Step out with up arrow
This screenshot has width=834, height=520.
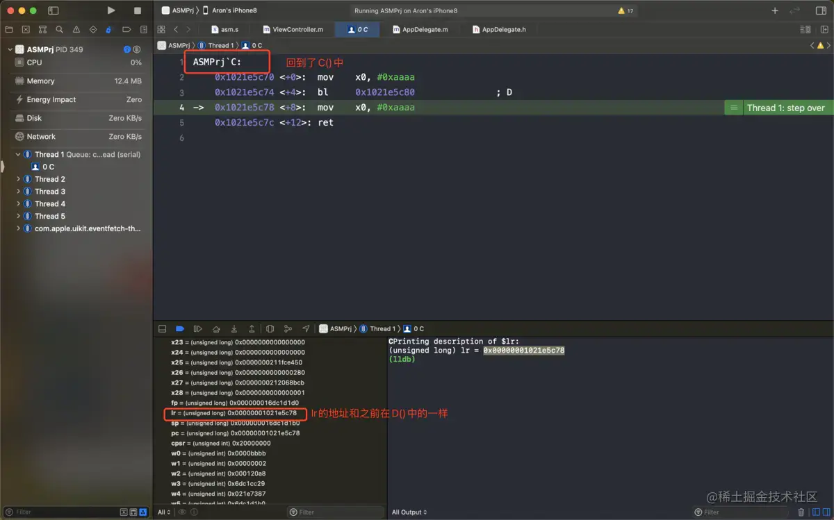[252, 328]
